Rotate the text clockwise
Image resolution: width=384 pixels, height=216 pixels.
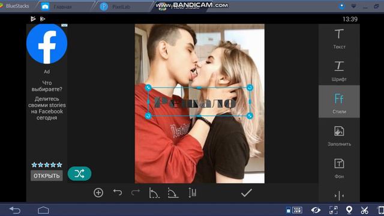pyautogui.click(x=173, y=193)
